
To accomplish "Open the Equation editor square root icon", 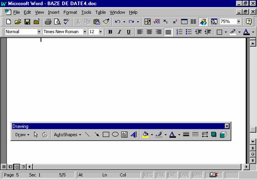I will [157, 22].
